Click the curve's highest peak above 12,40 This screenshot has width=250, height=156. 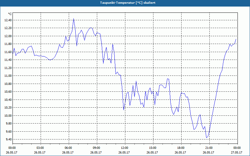pos(73,19)
